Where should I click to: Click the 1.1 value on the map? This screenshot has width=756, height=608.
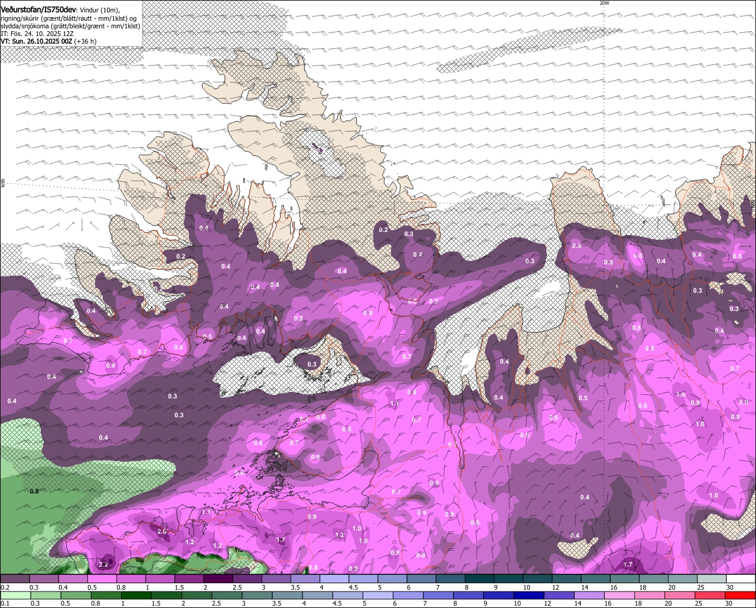(x=206, y=513)
